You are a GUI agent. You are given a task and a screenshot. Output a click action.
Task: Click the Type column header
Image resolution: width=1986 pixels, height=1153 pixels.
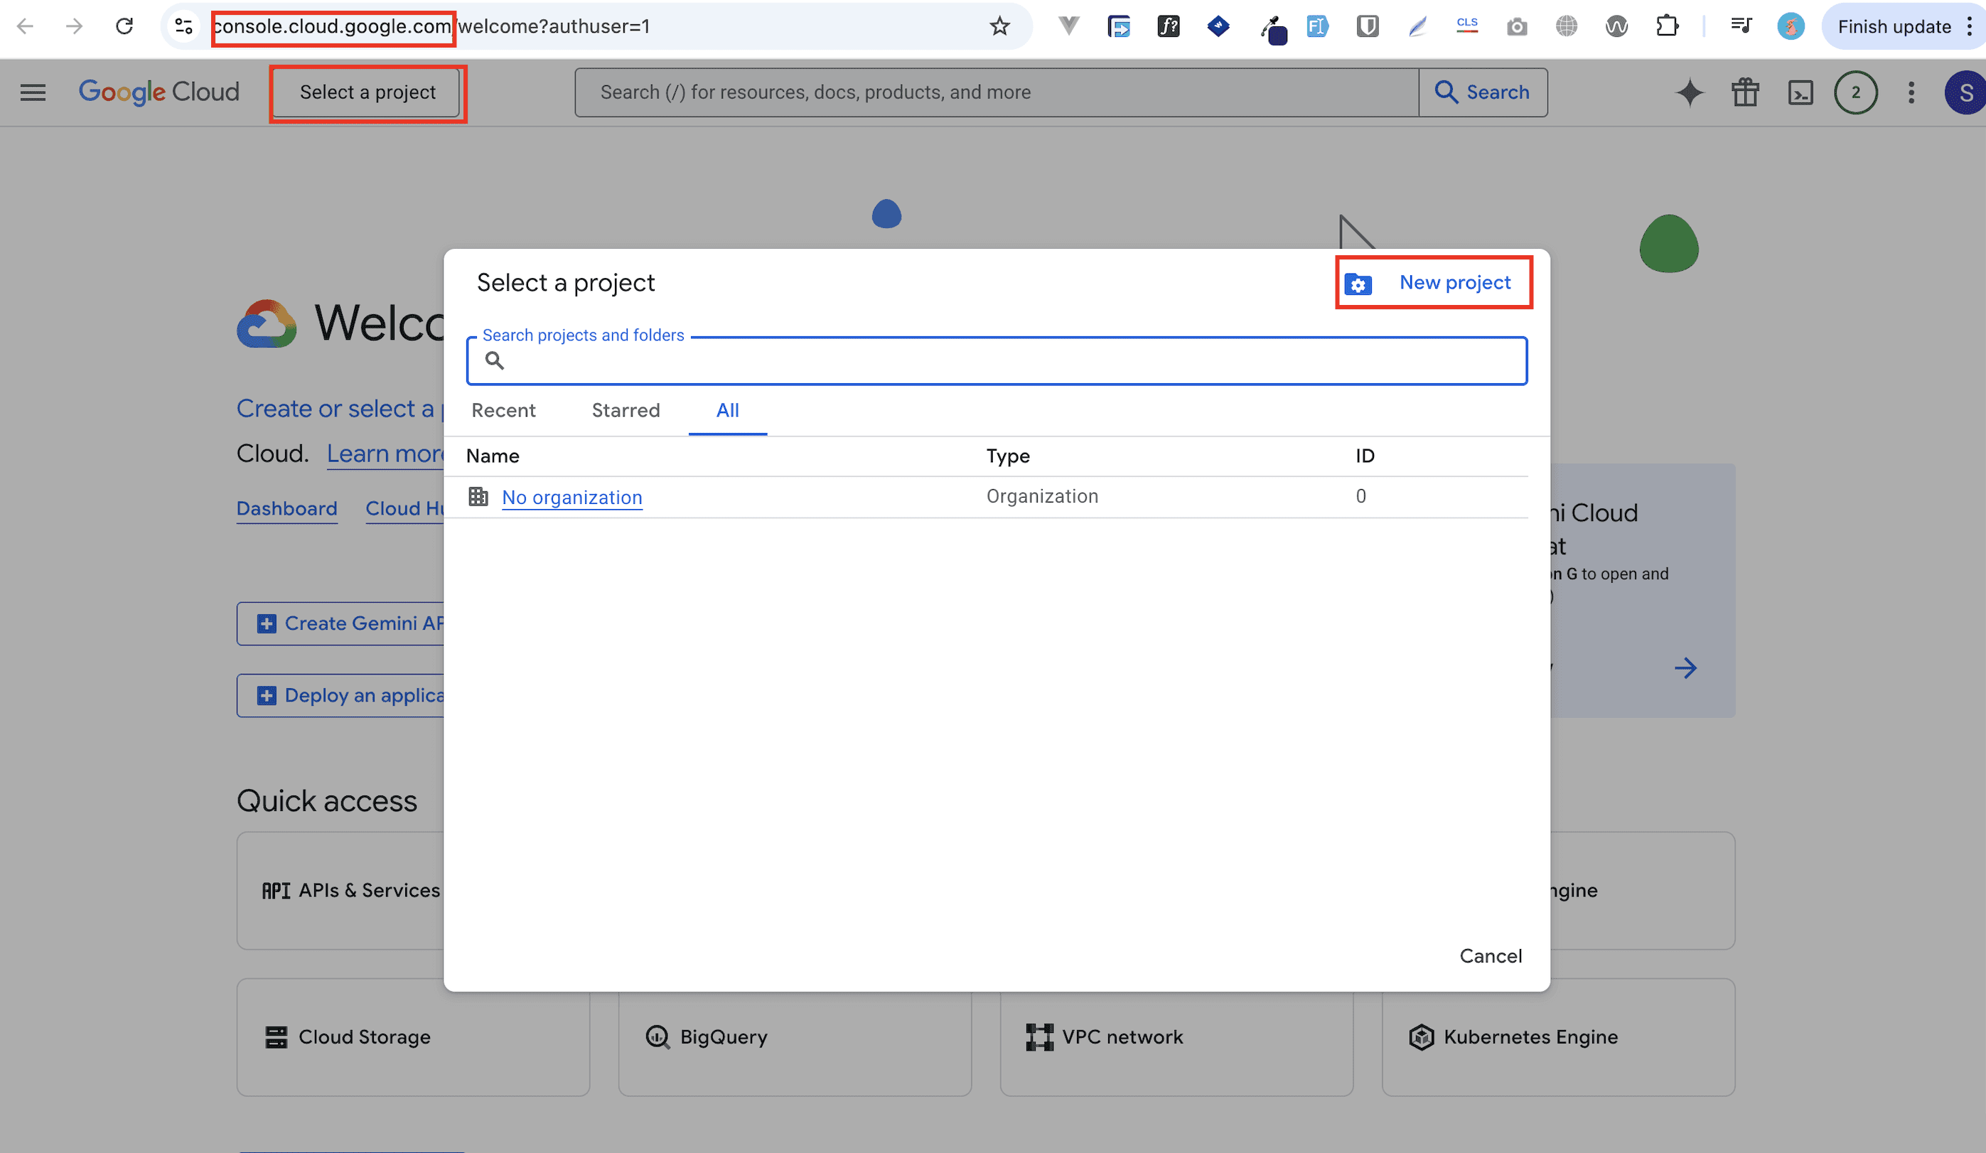click(1008, 456)
